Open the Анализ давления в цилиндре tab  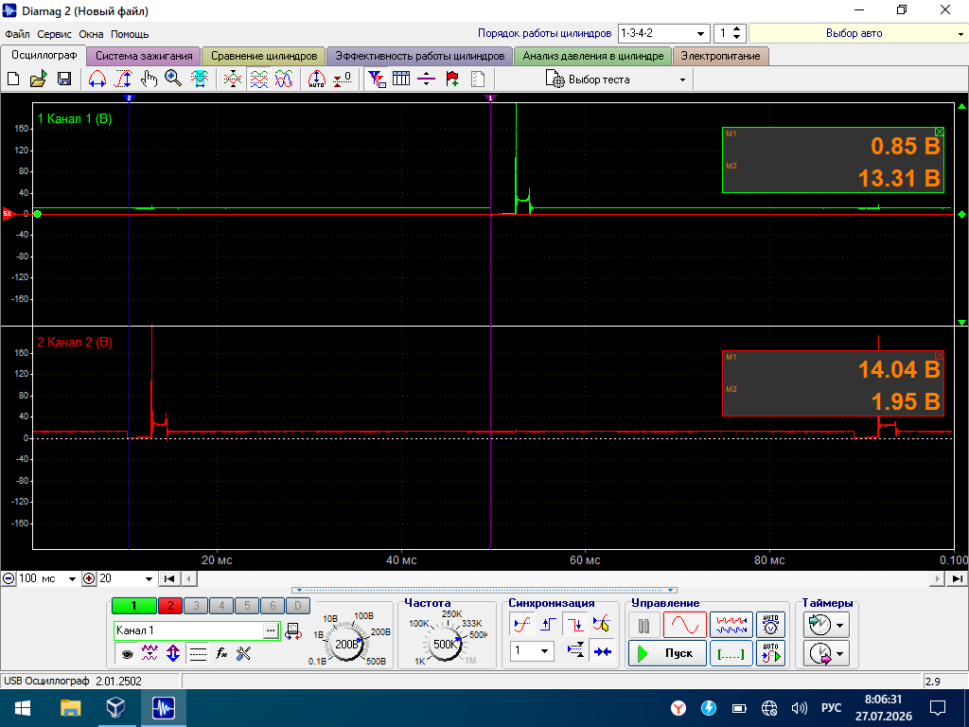tap(592, 56)
